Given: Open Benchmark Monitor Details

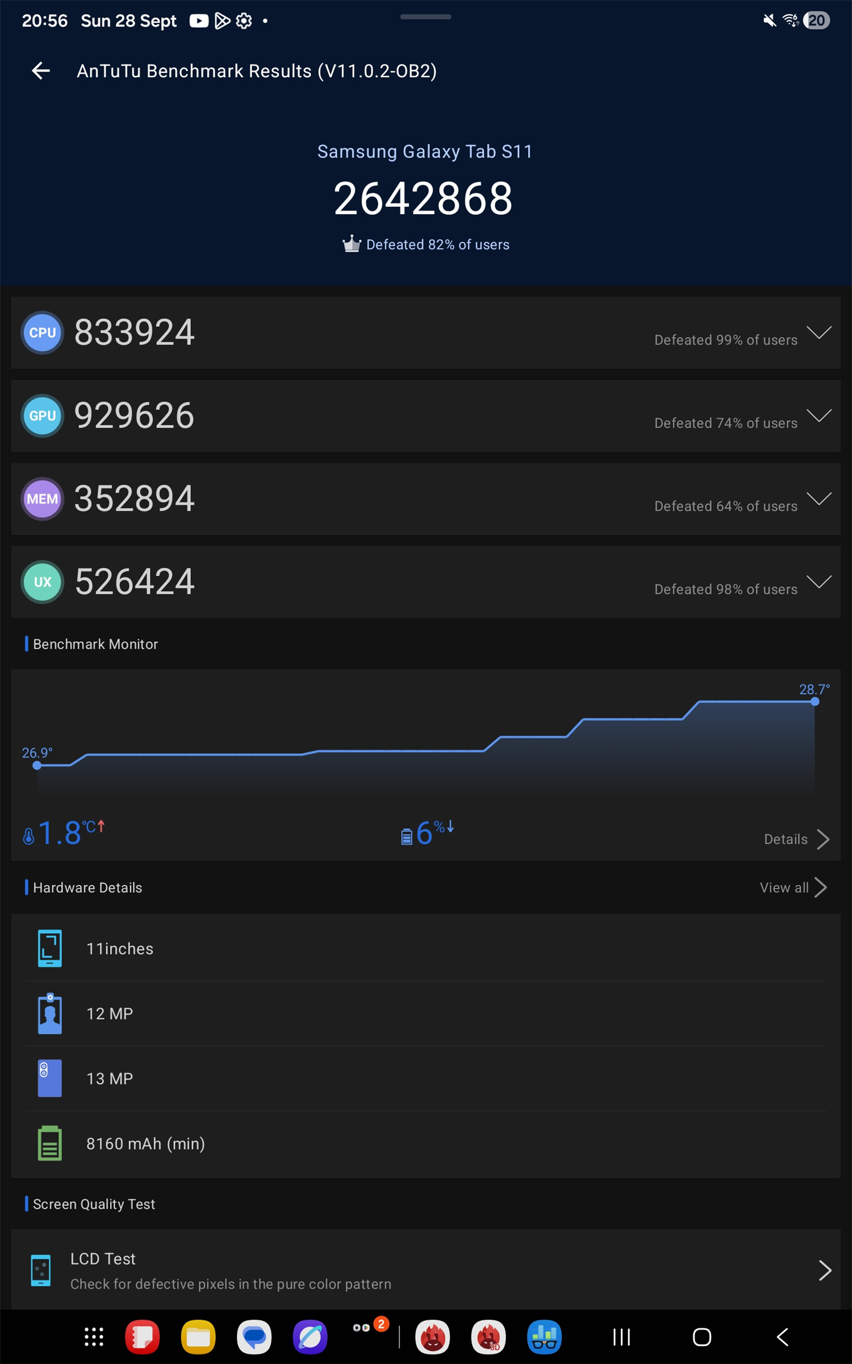Looking at the screenshot, I should (796, 839).
